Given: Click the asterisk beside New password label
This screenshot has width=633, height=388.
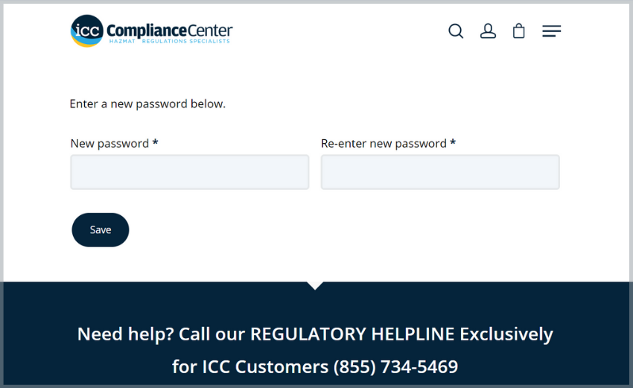Looking at the screenshot, I should pyautogui.click(x=155, y=143).
